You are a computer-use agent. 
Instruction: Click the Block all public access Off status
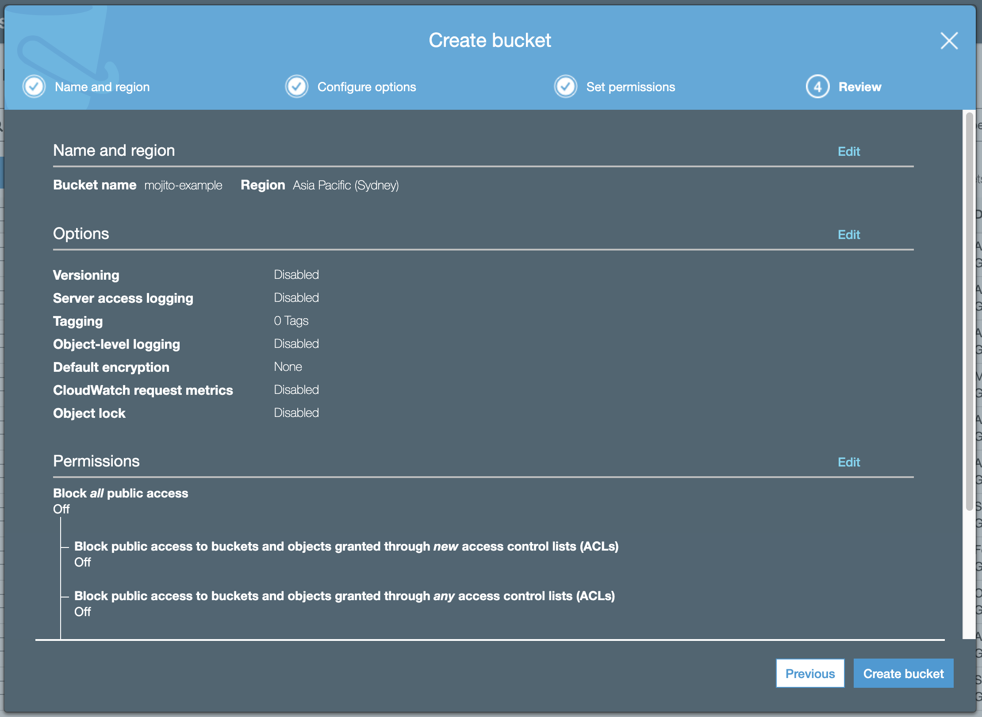click(61, 509)
